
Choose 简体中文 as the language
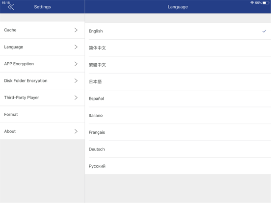178,48
